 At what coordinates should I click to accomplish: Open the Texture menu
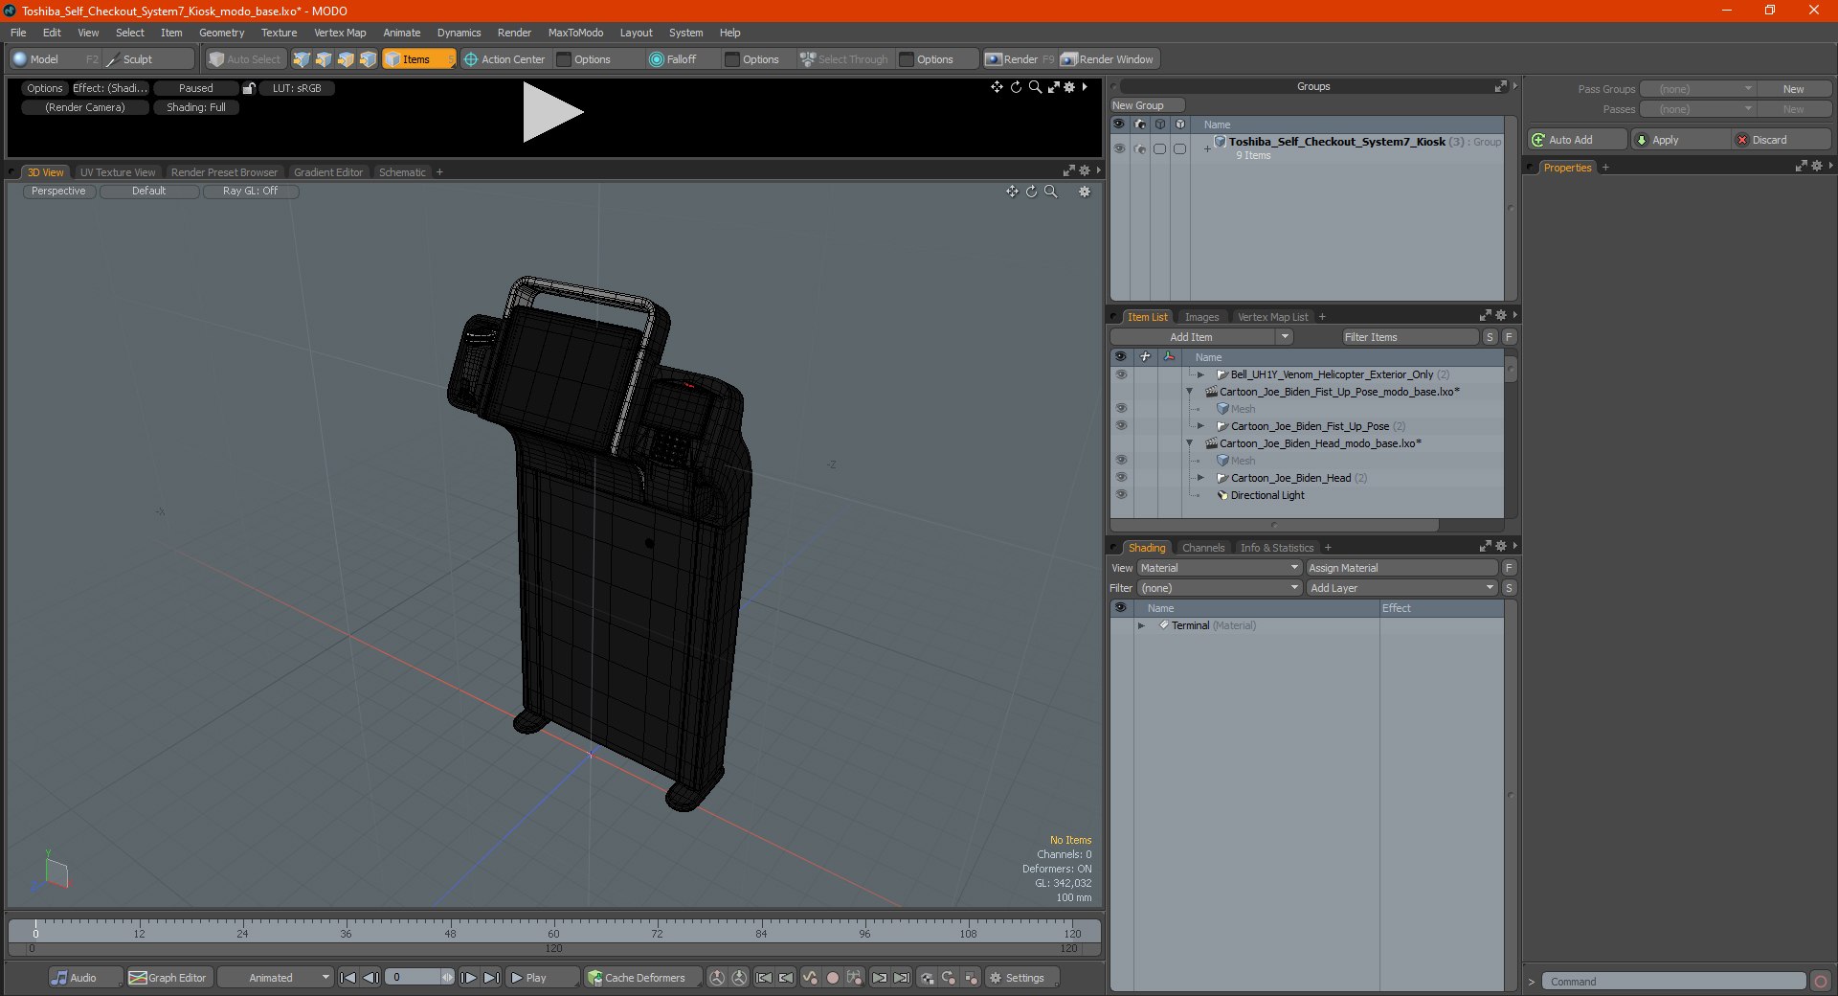pos(279,33)
